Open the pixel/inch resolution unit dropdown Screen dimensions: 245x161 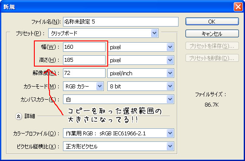[141, 73]
